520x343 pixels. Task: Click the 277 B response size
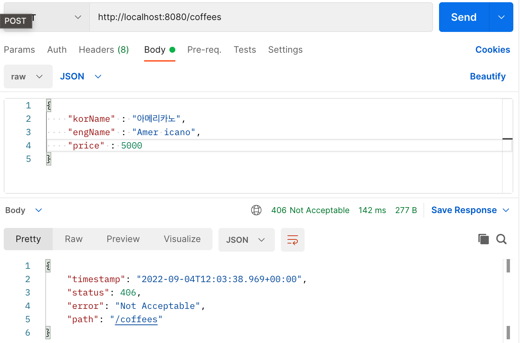pos(406,210)
